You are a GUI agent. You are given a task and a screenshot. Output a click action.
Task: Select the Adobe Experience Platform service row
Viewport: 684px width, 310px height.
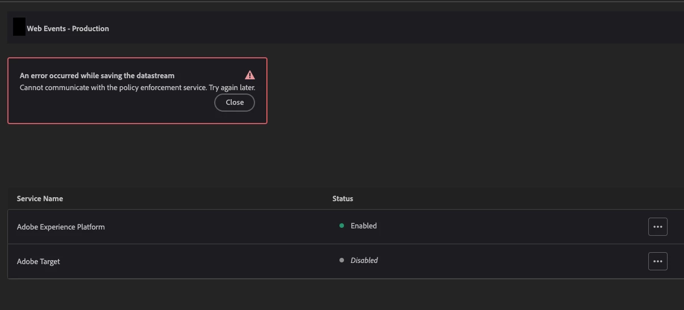pos(346,227)
